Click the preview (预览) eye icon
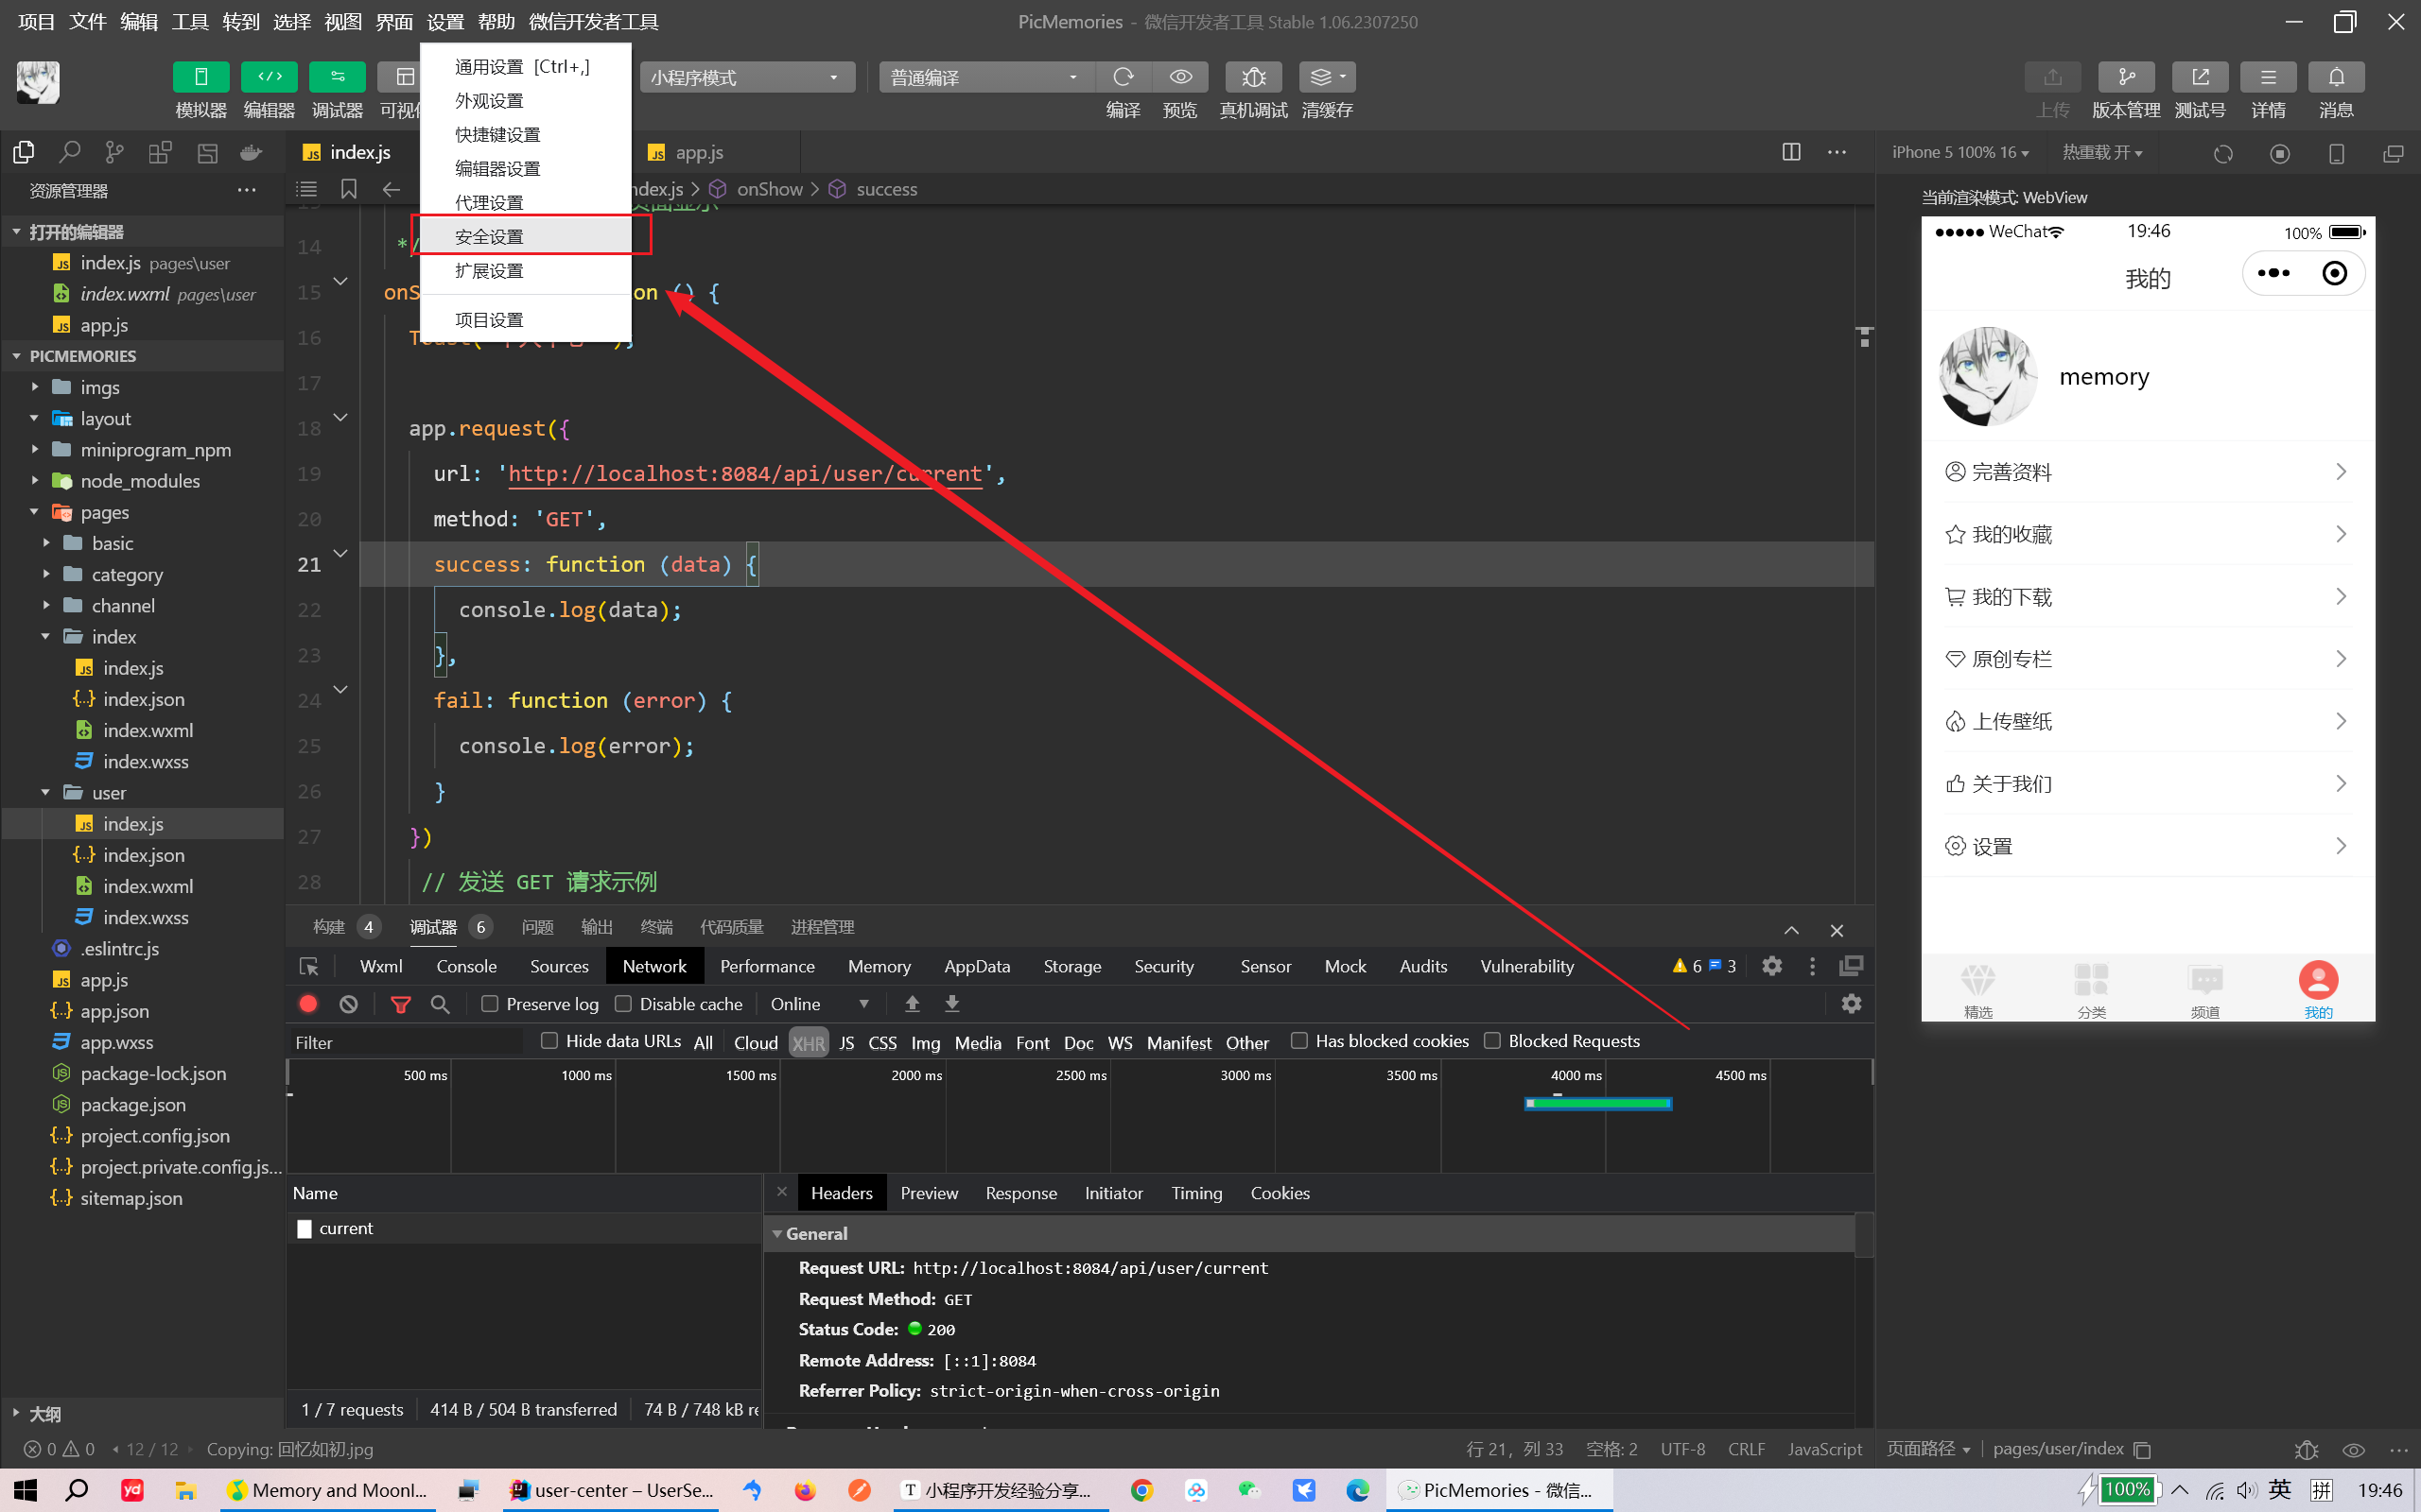 coord(1180,77)
